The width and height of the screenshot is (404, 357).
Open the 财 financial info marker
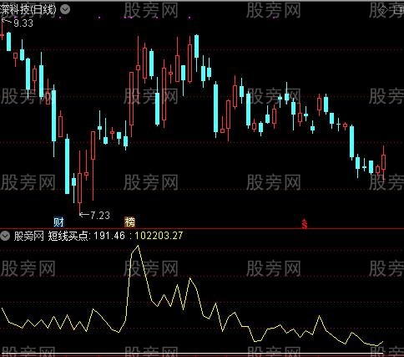tap(58, 222)
